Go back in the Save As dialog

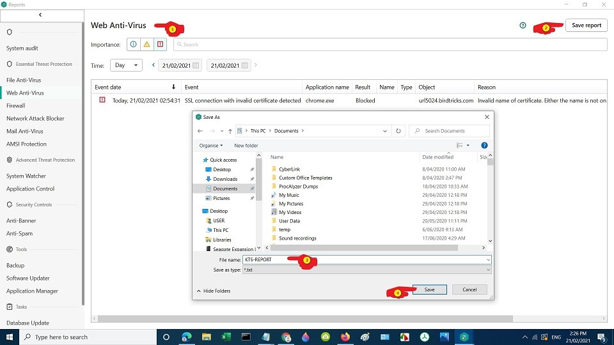(x=200, y=131)
